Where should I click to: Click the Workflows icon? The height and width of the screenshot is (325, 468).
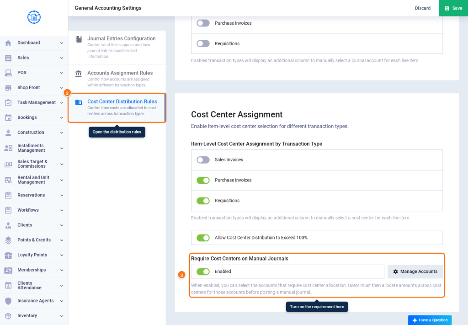pyautogui.click(x=8, y=210)
